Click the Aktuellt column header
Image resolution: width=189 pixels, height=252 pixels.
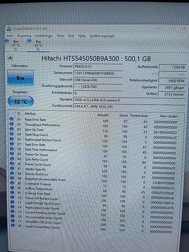[103, 115]
